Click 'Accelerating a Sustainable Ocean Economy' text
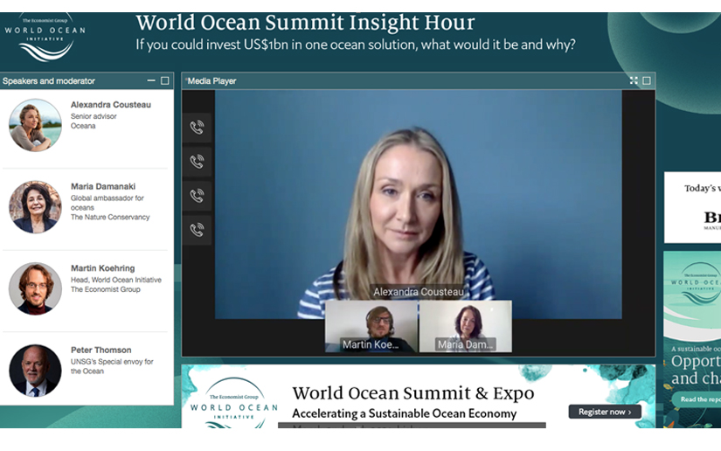 [405, 413]
